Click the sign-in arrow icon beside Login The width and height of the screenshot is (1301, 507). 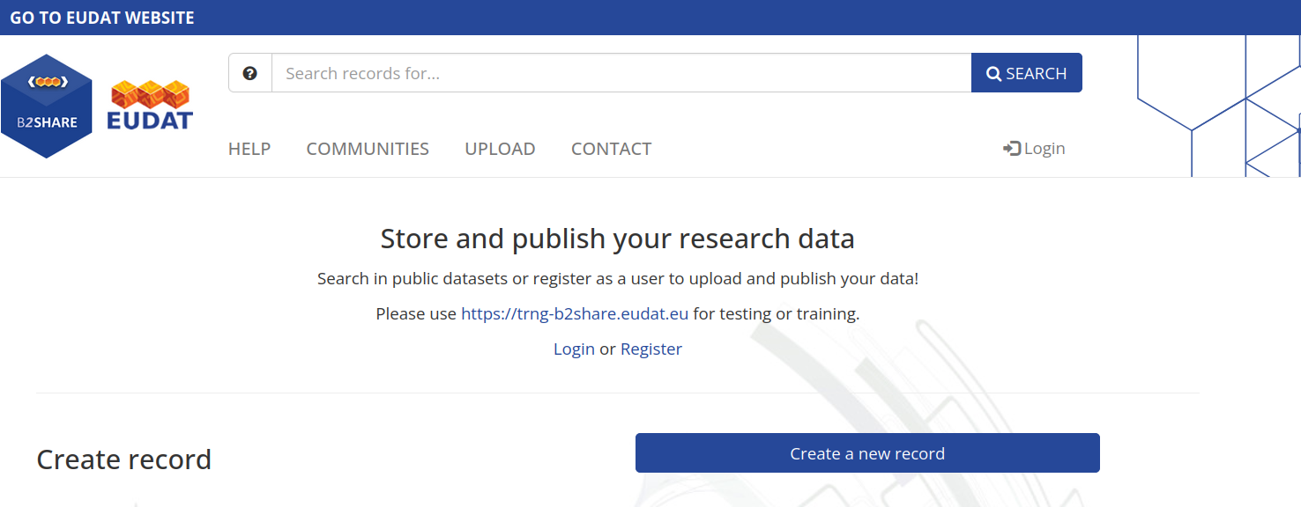pos(1011,149)
